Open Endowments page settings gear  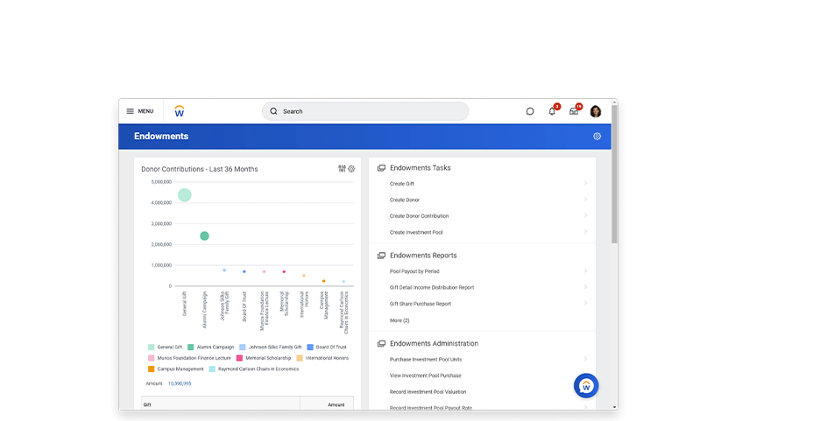click(597, 137)
